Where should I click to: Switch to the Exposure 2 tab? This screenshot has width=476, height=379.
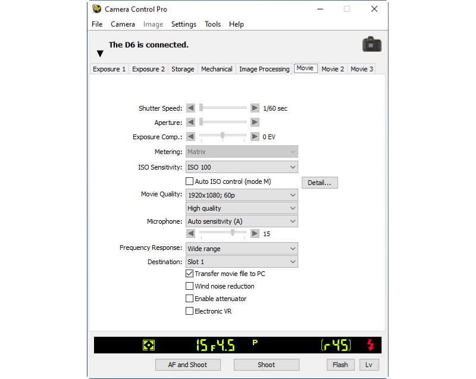pyautogui.click(x=148, y=69)
